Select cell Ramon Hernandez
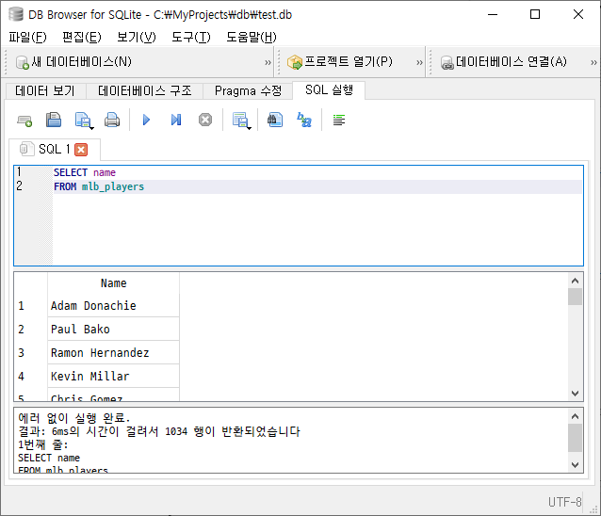601x516 pixels. point(113,352)
